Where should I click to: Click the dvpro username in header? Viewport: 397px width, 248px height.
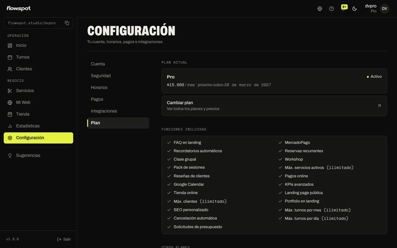tap(371, 6)
